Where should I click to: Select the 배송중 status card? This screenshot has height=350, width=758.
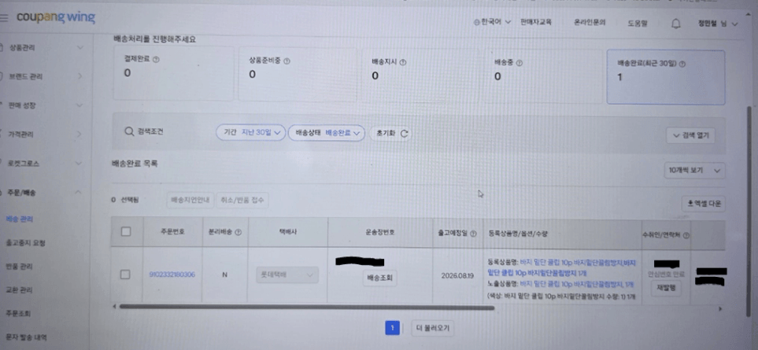pyautogui.click(x=544, y=76)
